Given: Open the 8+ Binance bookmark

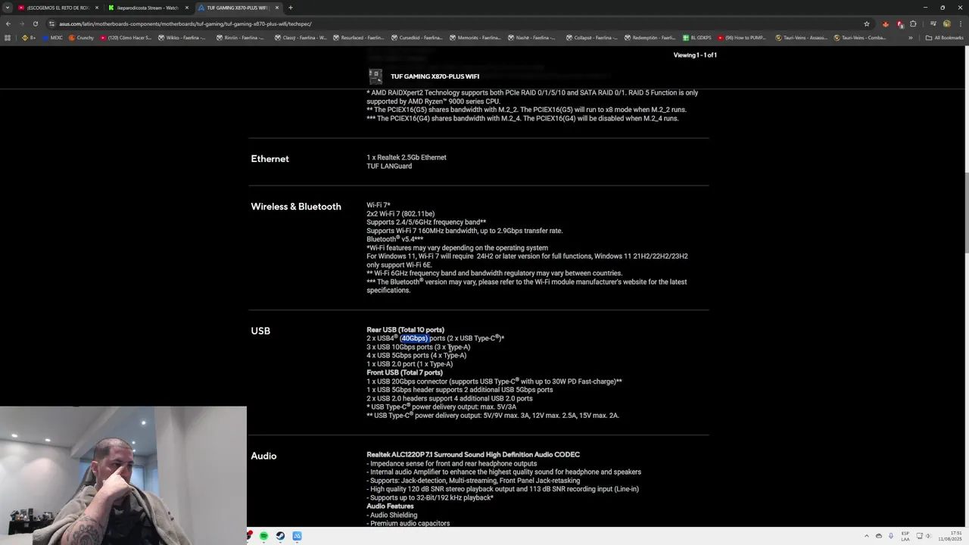Looking at the screenshot, I should click(29, 38).
